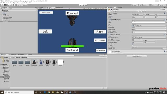Select the Scale tool in the toolbar
Viewport: 167px width, 94px height.
(x=11, y=5)
